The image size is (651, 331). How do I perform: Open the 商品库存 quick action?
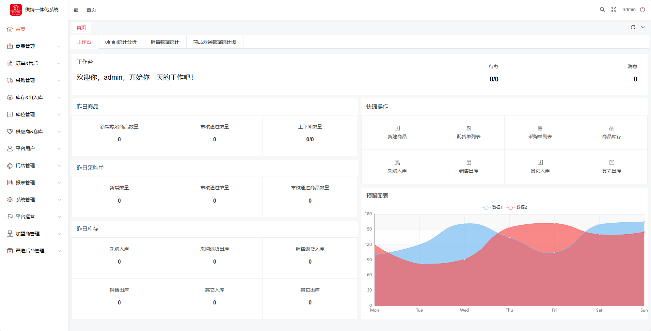(612, 132)
